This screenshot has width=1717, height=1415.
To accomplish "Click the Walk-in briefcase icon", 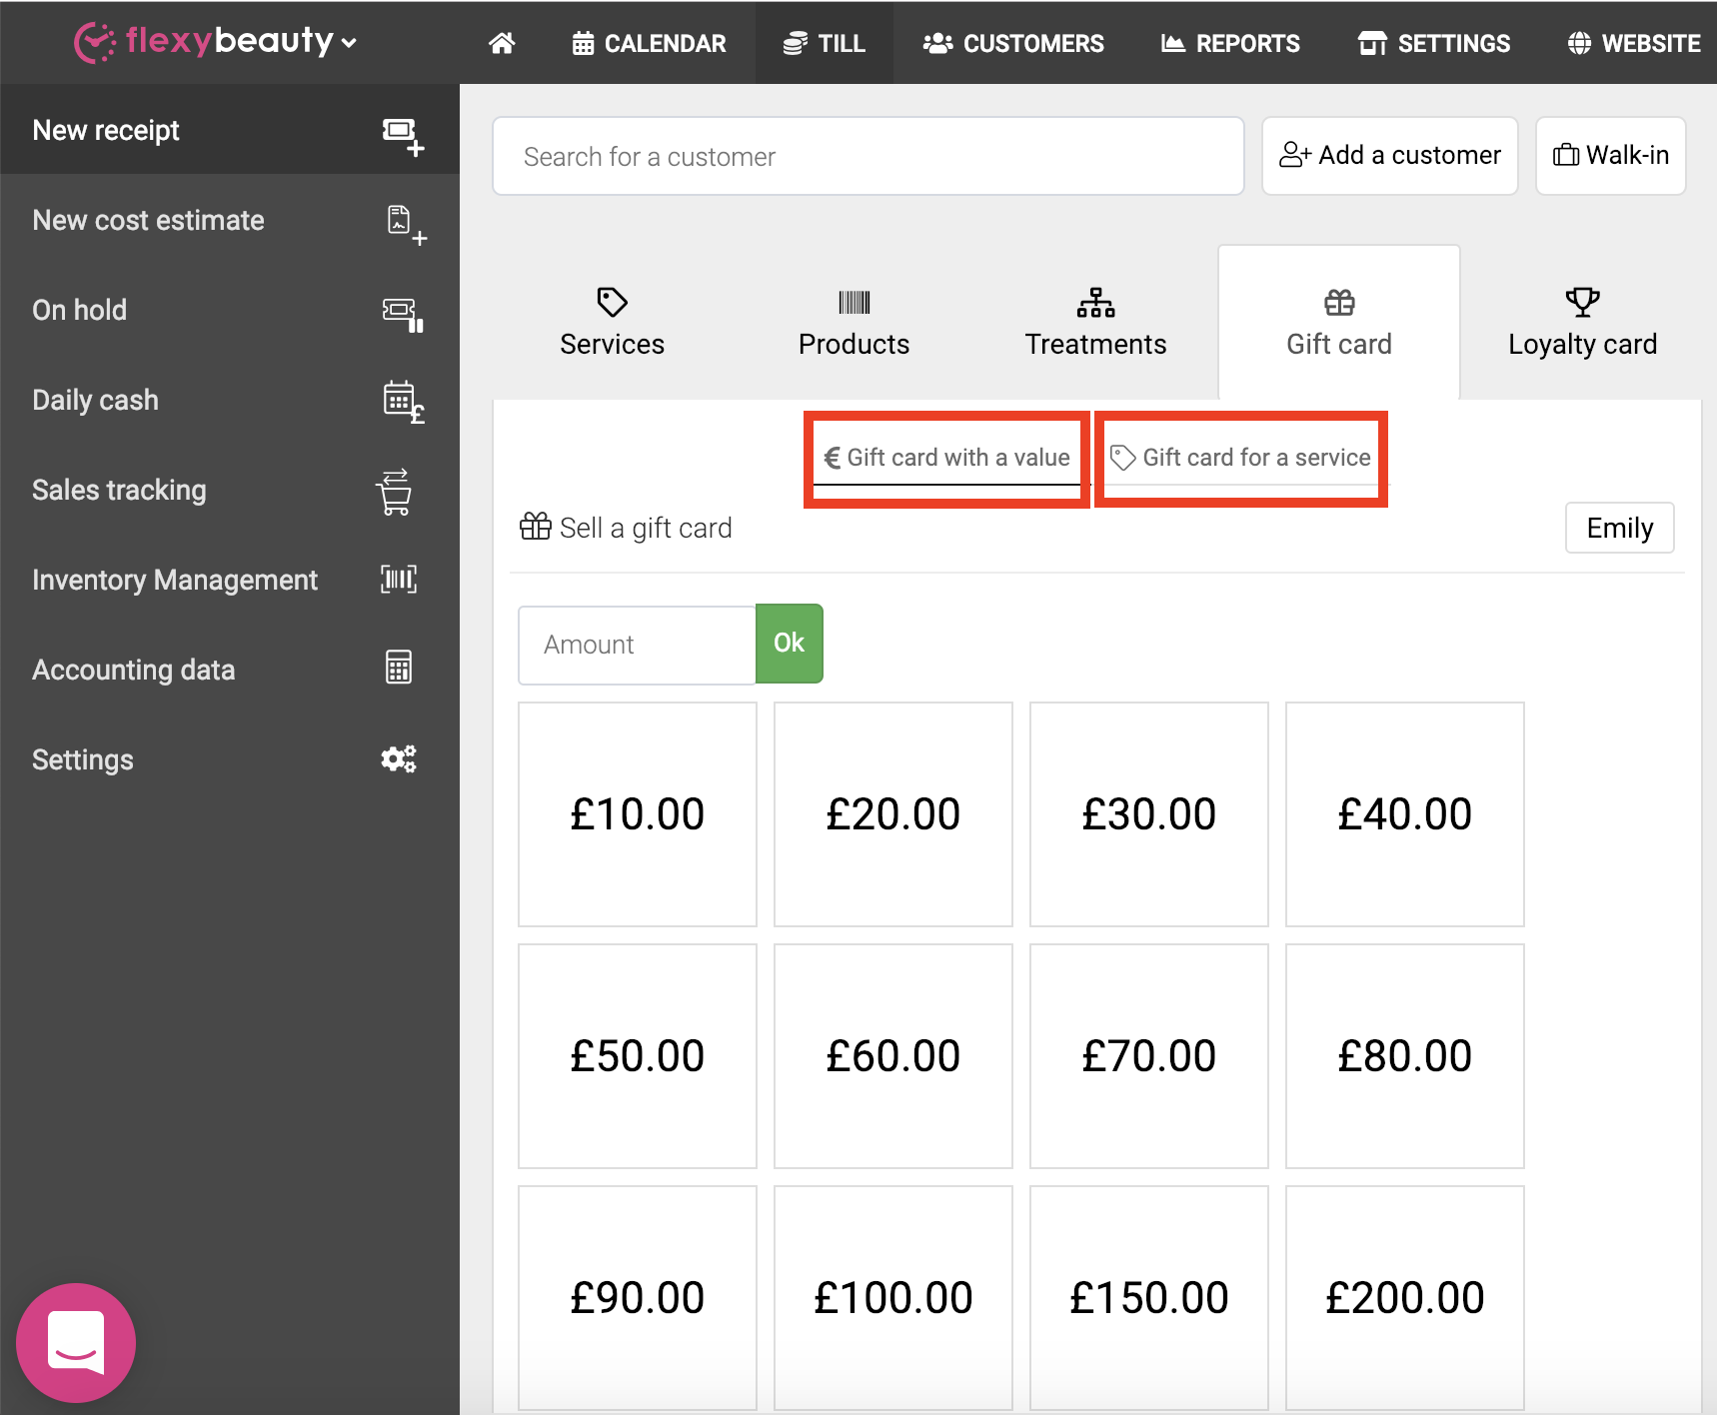I will [x=1566, y=155].
